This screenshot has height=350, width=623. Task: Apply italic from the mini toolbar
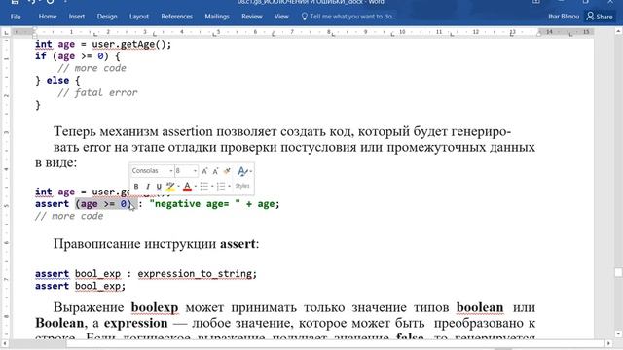pyautogui.click(x=148, y=186)
